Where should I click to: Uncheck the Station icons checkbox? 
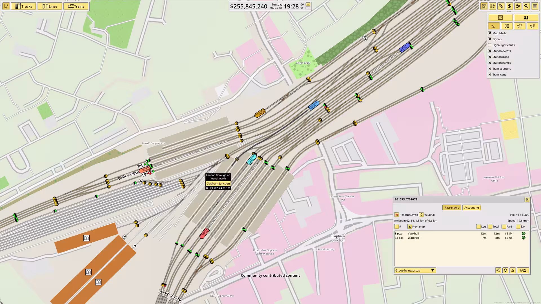(490, 57)
